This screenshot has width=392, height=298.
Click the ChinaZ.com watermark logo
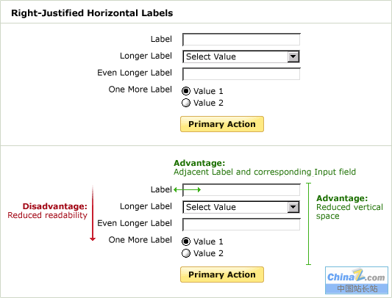[357, 280]
